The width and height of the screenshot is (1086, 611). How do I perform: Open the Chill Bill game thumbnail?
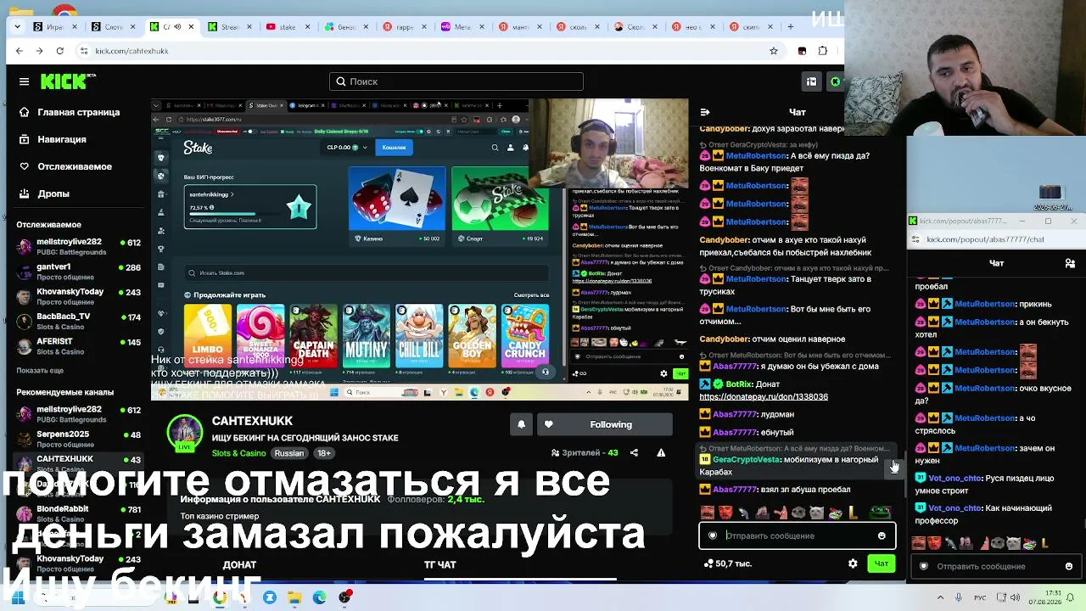coord(419,336)
